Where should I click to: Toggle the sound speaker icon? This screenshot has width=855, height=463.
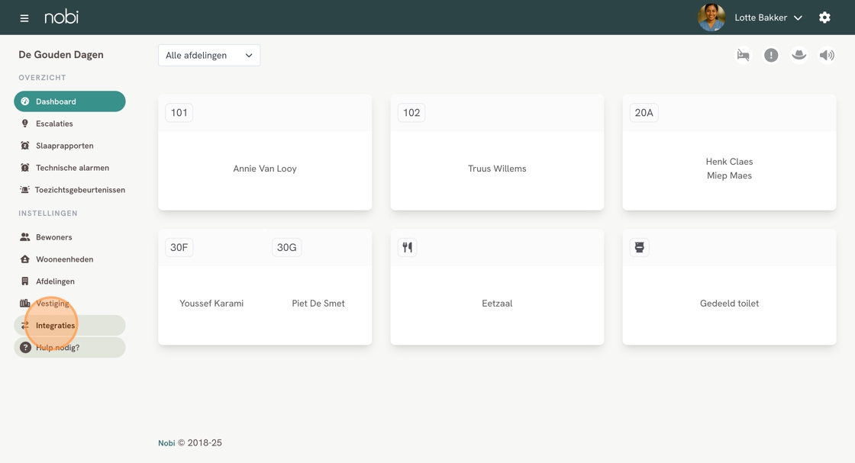click(x=827, y=55)
